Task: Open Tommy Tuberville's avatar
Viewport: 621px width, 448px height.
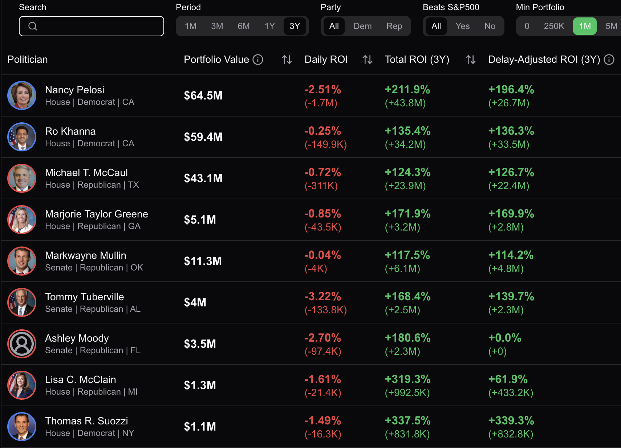Action: point(22,302)
